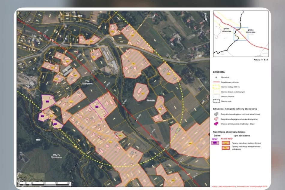Click the Klasyfikacja akustyczna terenu heading
Screen dimensions: 285x190
pyautogui.click(x=229, y=132)
